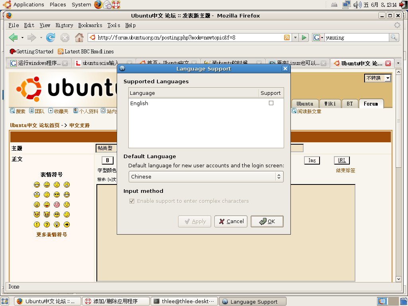Screen dimensions: 408x306
Task: Toggle the English language Support checkbox
Action: tap(271, 103)
